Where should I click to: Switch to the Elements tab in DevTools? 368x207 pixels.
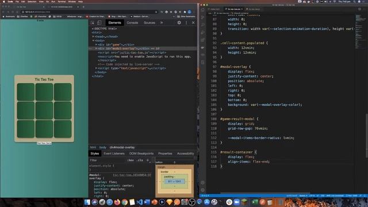click(115, 23)
